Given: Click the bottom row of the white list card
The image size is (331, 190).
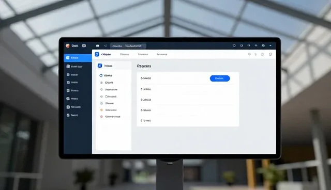Looking at the screenshot, I should 188,120.
